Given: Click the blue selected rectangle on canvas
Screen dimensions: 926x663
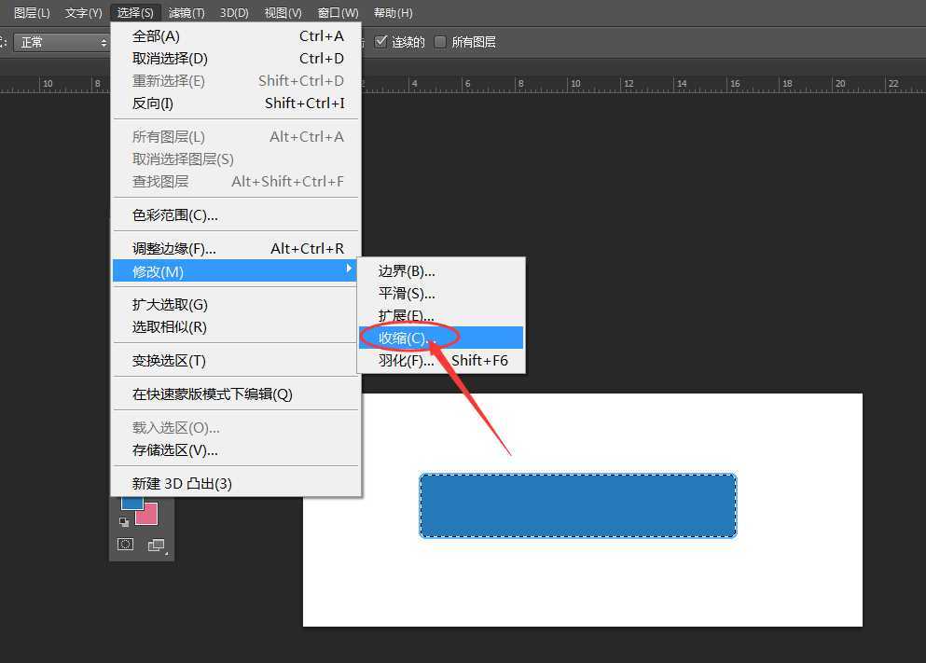Looking at the screenshot, I should [577, 505].
